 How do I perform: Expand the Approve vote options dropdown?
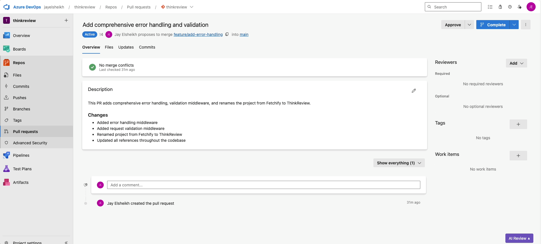pyautogui.click(x=469, y=25)
